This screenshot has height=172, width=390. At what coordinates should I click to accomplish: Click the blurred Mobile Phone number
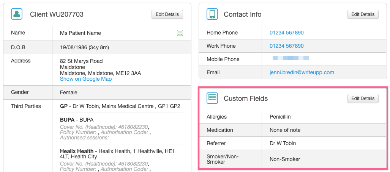click(291, 59)
